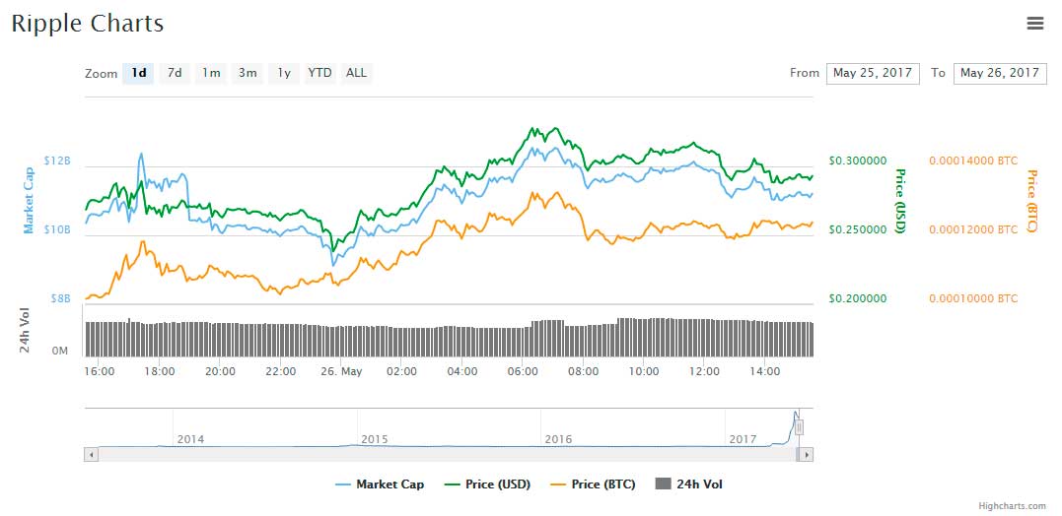Screen dimensions: 1062x516
Task: Click the Price (BTC) axis title
Action: click(x=1031, y=201)
